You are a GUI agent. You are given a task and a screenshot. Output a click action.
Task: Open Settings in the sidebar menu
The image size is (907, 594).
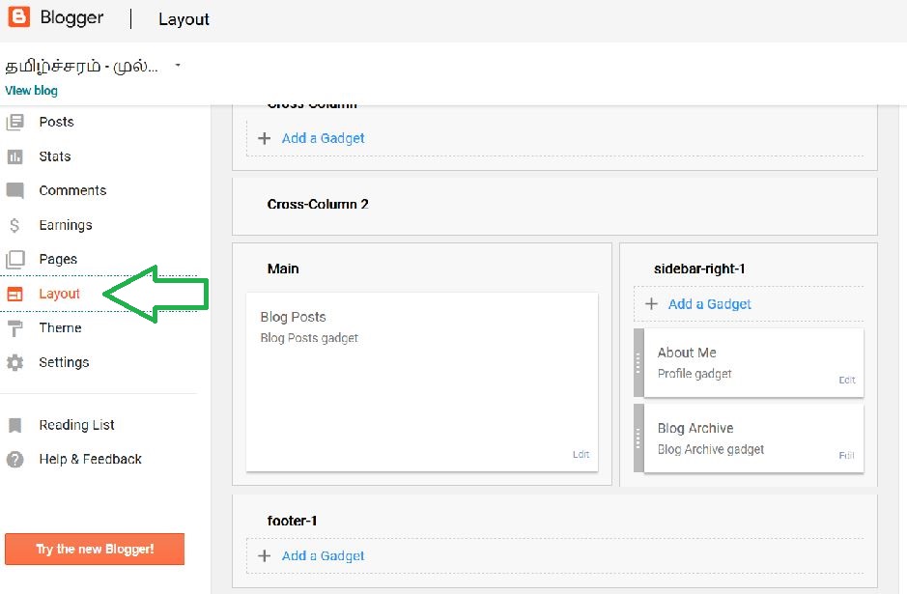(64, 362)
